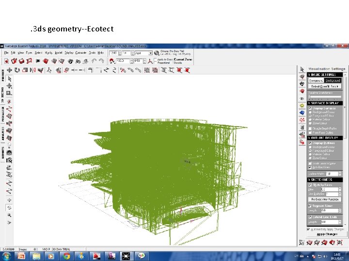The width and height of the screenshot is (349, 261).
Task: Switch to the VISUALISE side tab
Action: pos(3,114)
